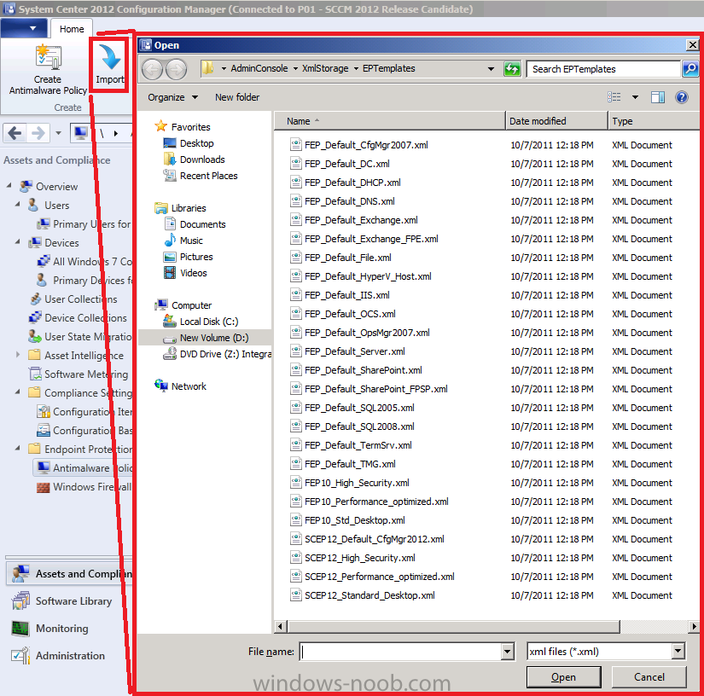Click AdminConsole in the breadcrumb path
704x696 pixels.
[259, 68]
